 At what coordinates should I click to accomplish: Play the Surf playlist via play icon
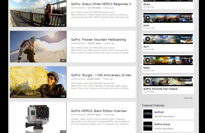point(148,39)
